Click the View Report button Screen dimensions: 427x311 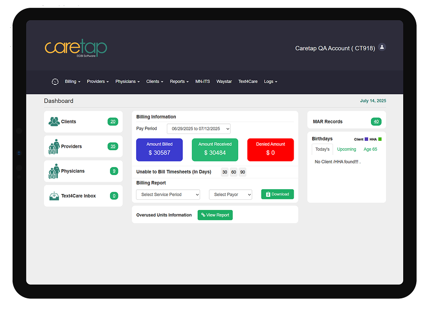(x=215, y=215)
